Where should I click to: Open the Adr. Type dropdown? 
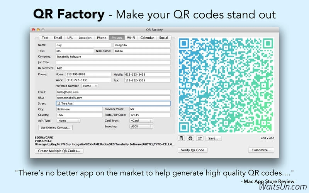tap(68, 120)
